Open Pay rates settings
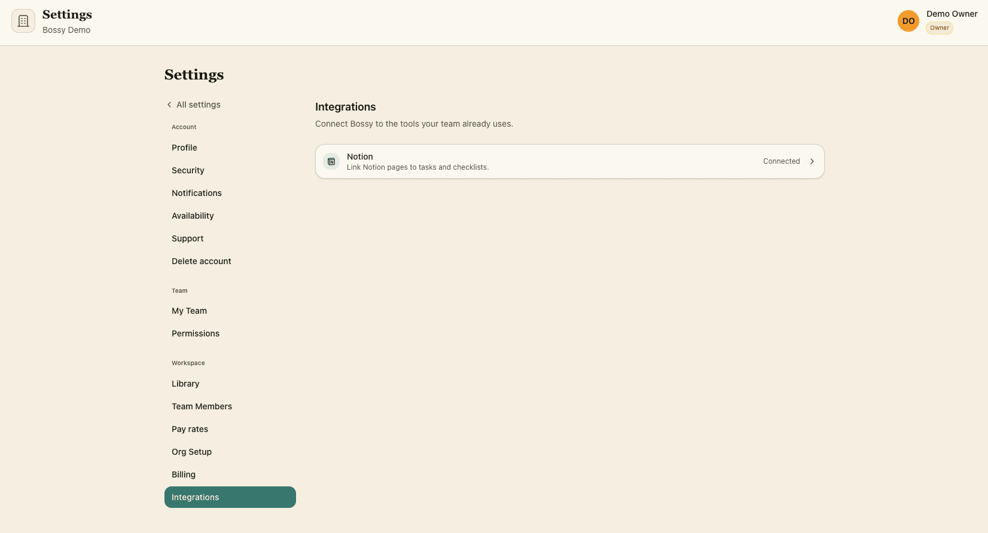The image size is (988, 533). point(230,429)
